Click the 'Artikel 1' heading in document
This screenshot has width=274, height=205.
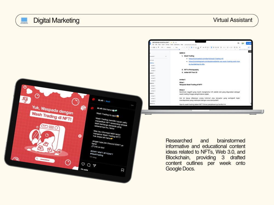point(182,80)
